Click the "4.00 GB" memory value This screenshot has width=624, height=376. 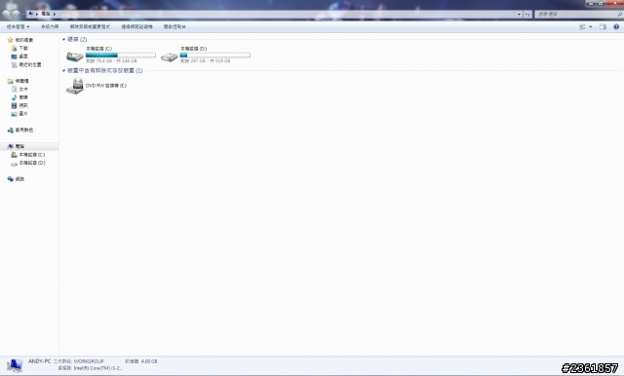149,361
